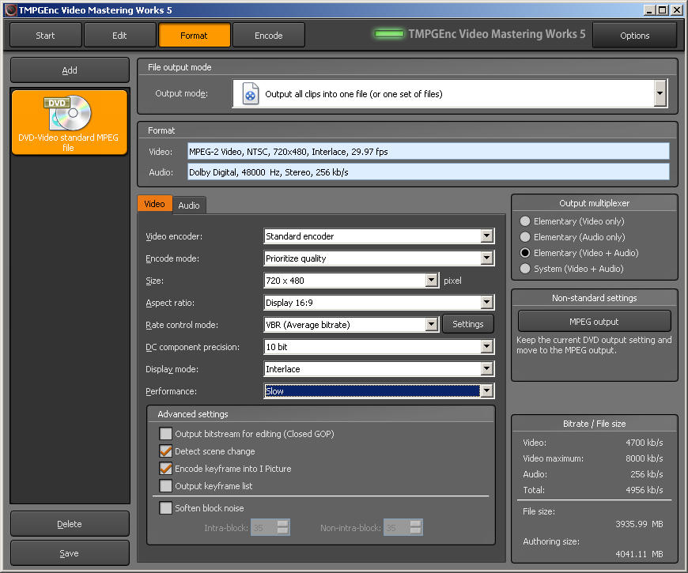This screenshot has height=573, width=688.
Task: Expand the Aspect ratio dropdown
Action: tap(487, 303)
